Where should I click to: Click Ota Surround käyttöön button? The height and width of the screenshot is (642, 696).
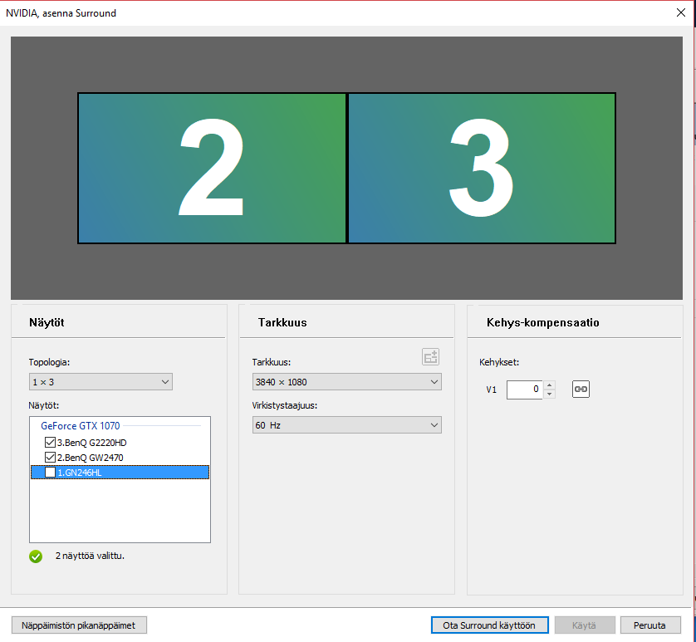coord(489,625)
